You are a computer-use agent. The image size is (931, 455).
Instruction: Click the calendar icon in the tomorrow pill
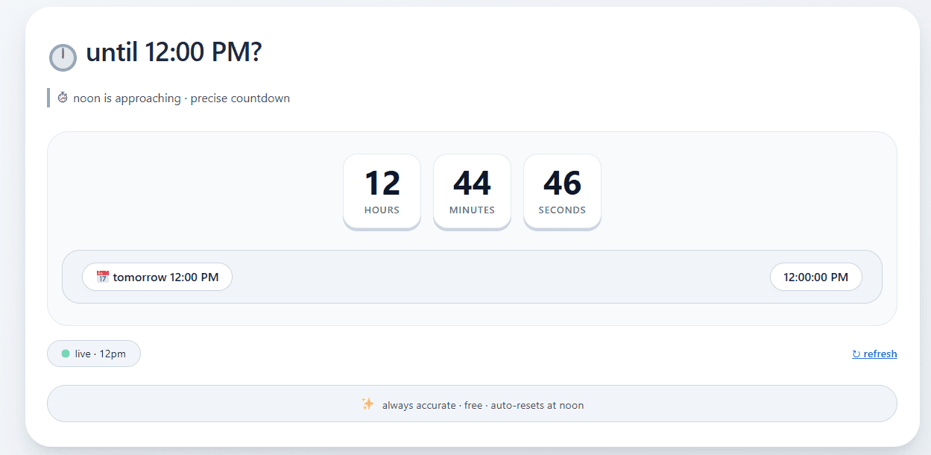coord(103,277)
